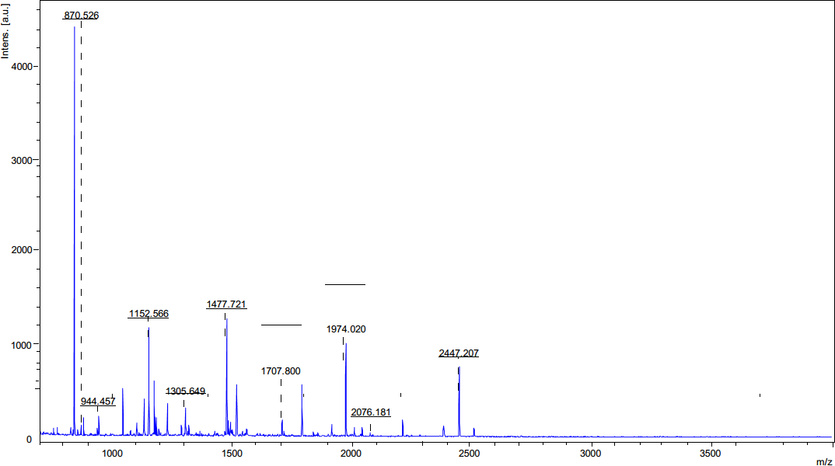Click the 2447.207 peak label
Screen dimensions: 835x466
click(459, 353)
